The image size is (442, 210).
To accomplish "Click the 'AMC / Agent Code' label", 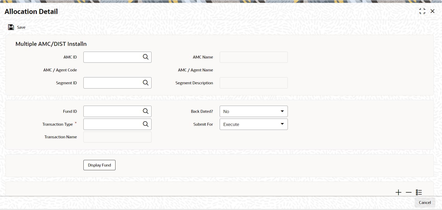I will point(60,70).
